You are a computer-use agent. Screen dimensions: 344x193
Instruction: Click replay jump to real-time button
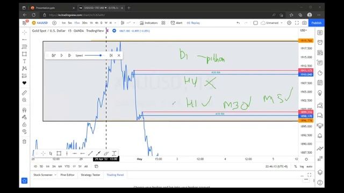111,55
